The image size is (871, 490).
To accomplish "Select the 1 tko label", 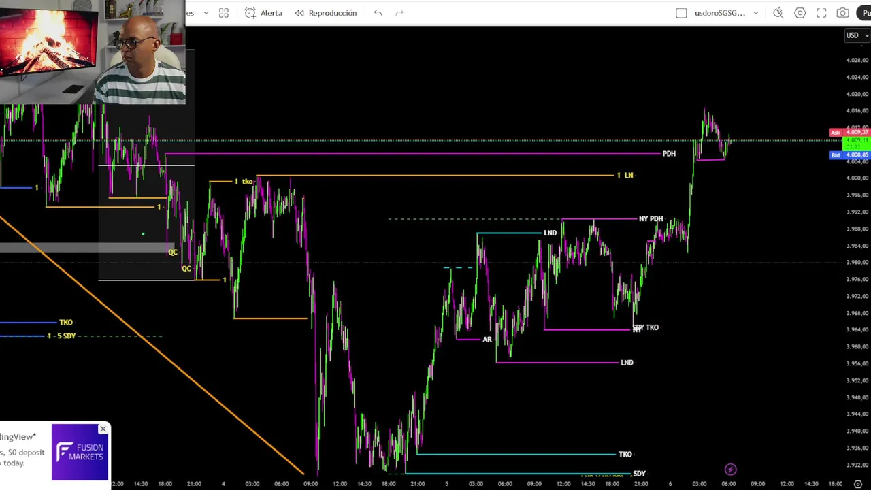I will tap(244, 182).
